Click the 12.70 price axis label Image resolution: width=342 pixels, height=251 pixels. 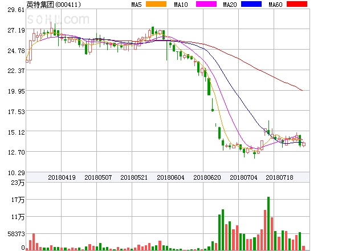point(16,152)
